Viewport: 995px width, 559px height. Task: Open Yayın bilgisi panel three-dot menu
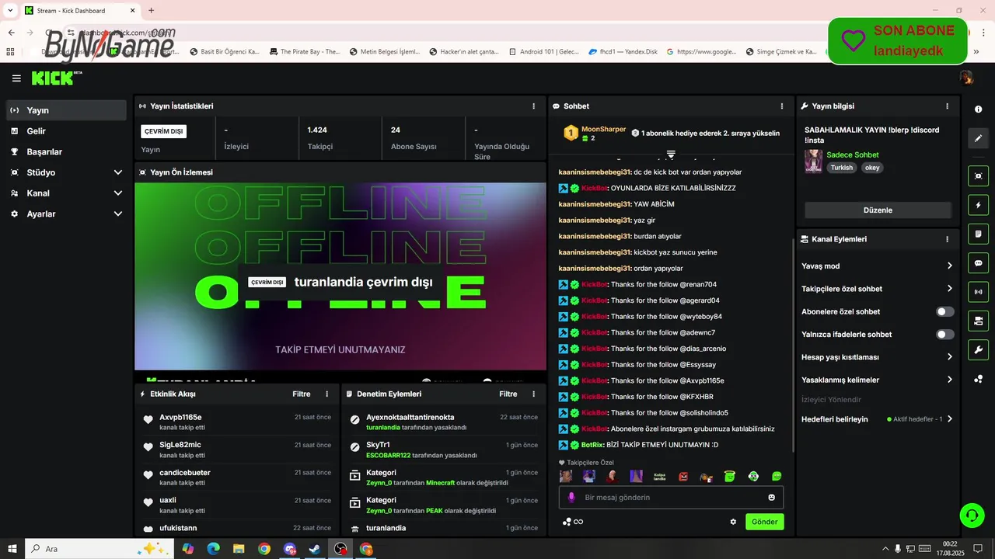tap(947, 106)
